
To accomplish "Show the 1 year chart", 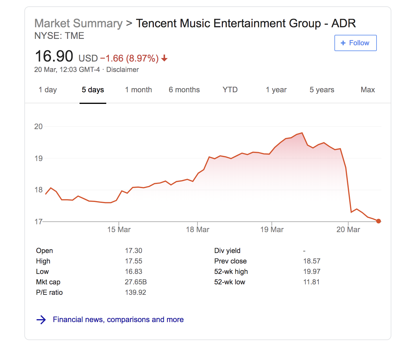I will pyautogui.click(x=276, y=90).
